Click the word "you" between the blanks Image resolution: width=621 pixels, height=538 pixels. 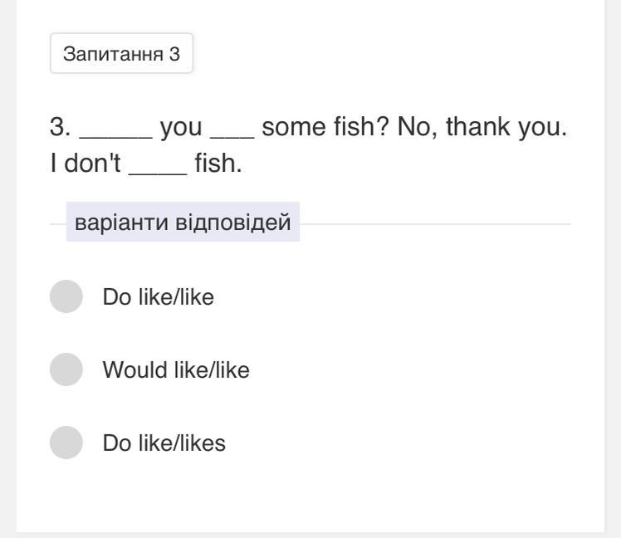181,128
